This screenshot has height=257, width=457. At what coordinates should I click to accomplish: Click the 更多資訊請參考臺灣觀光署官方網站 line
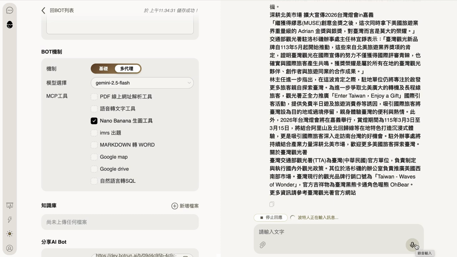click(x=313, y=193)
